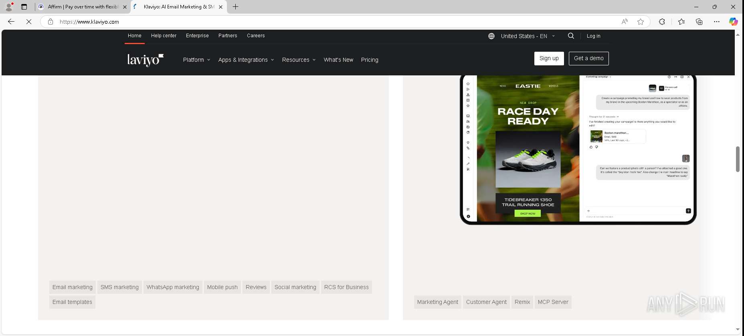Click the SHOP NOW button in preview
Screen dimensions: 744x336
point(528,214)
